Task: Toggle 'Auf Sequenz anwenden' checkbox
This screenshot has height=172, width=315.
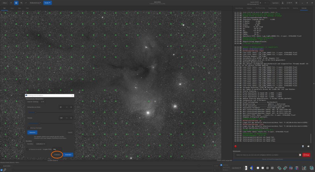Action: 27,149
